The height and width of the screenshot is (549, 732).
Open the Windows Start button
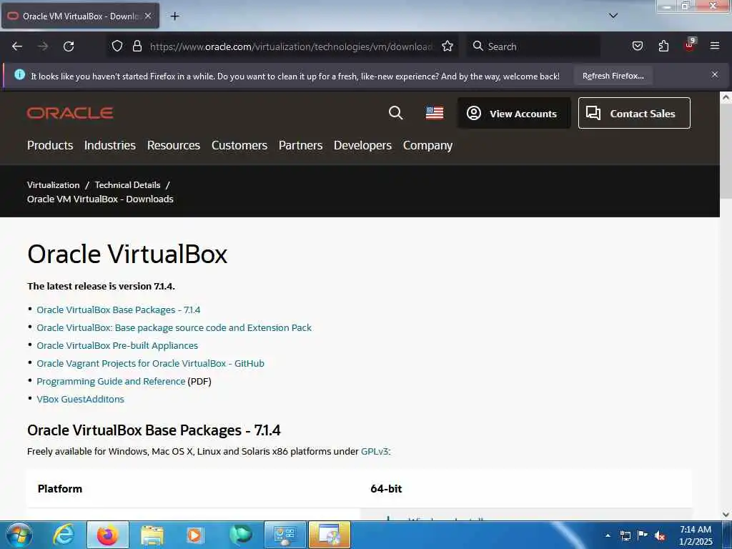(19, 535)
